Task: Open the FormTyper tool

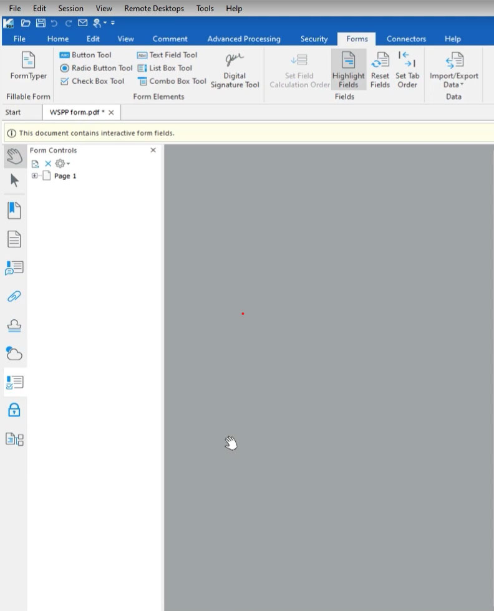Action: [x=28, y=67]
